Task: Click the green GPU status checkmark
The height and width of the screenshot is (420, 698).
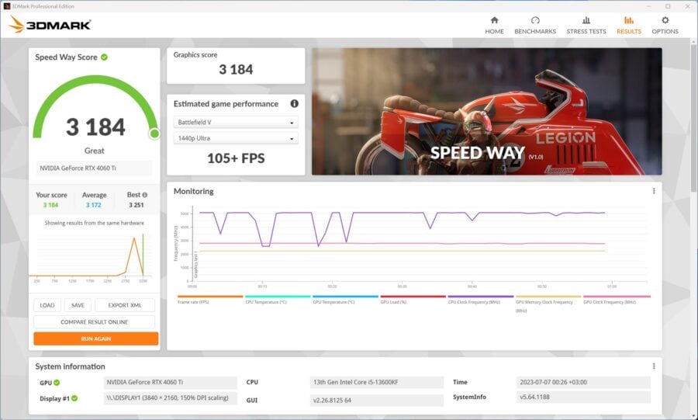Action: tap(57, 382)
